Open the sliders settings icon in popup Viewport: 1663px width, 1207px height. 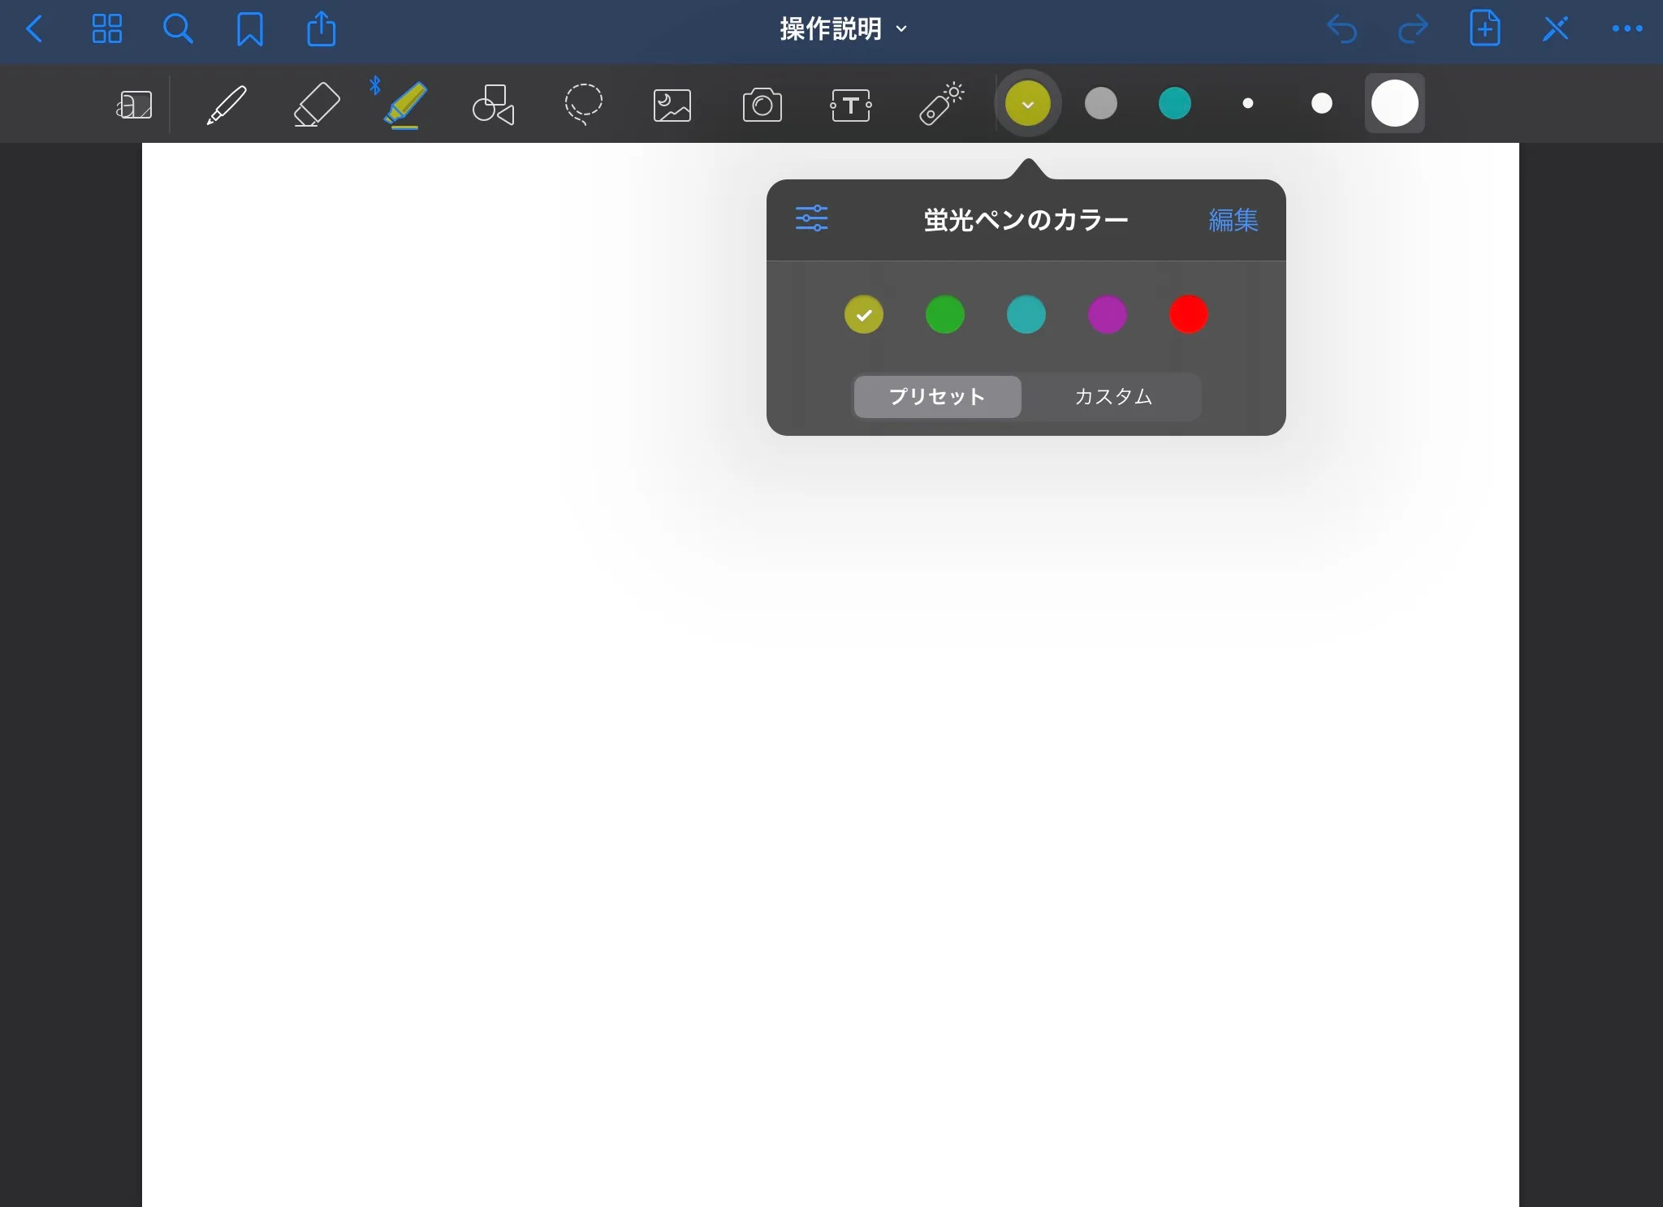pyautogui.click(x=811, y=218)
